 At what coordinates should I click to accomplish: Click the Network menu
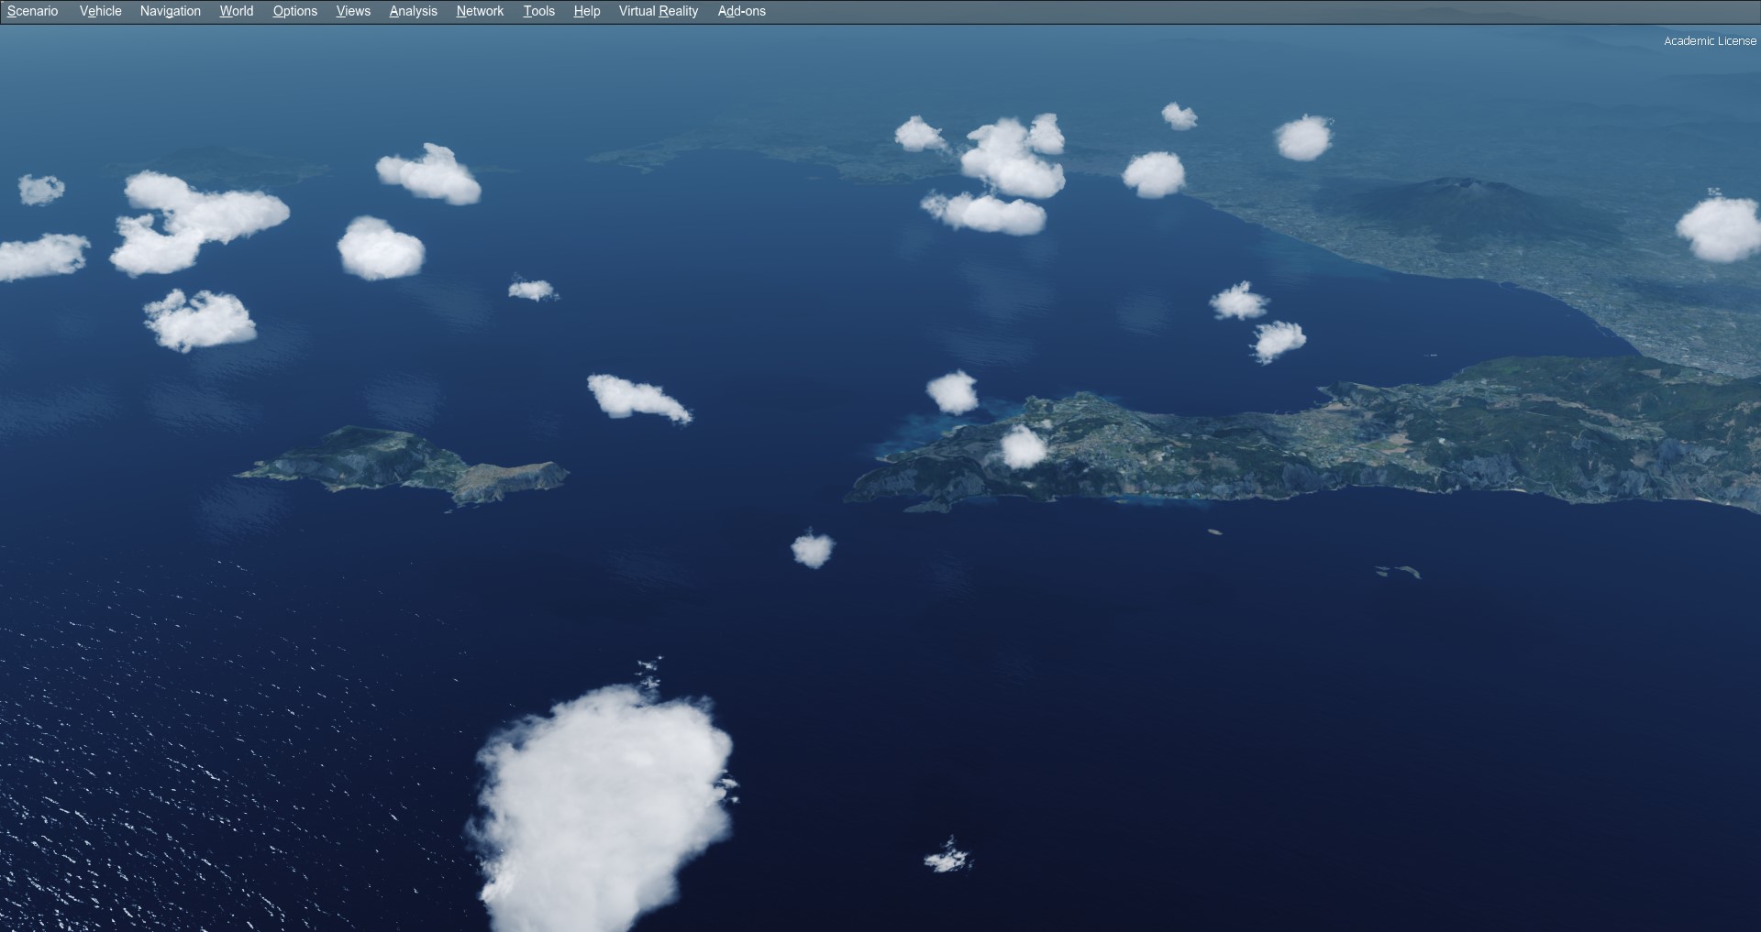tap(480, 11)
